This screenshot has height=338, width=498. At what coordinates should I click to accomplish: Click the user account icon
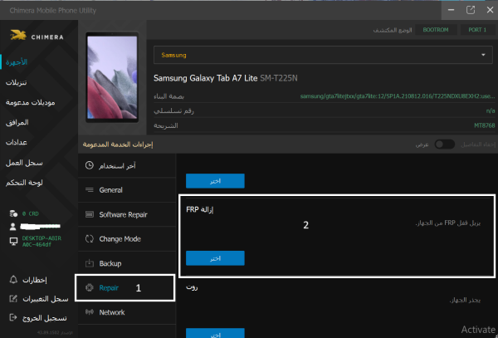click(13, 227)
